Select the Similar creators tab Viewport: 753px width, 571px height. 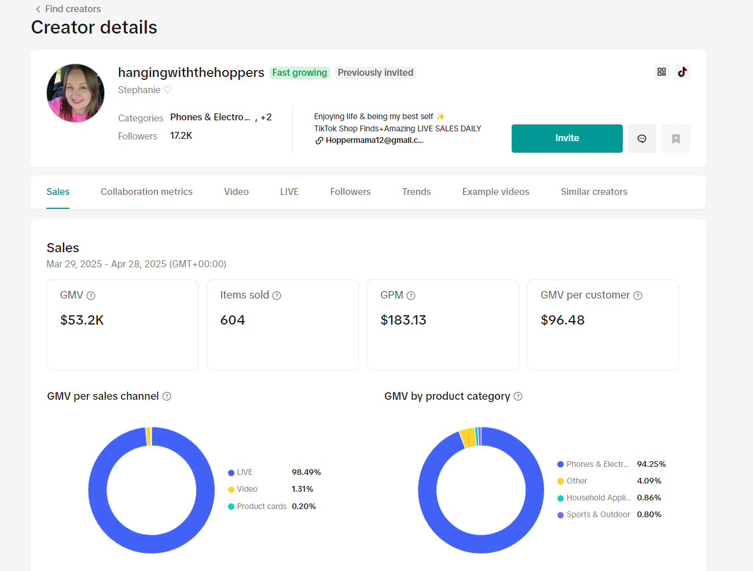pyautogui.click(x=594, y=192)
